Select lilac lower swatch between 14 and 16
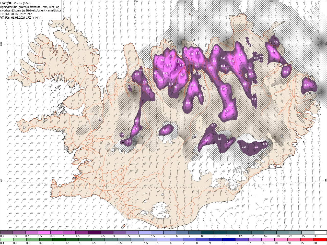 [255, 240]
